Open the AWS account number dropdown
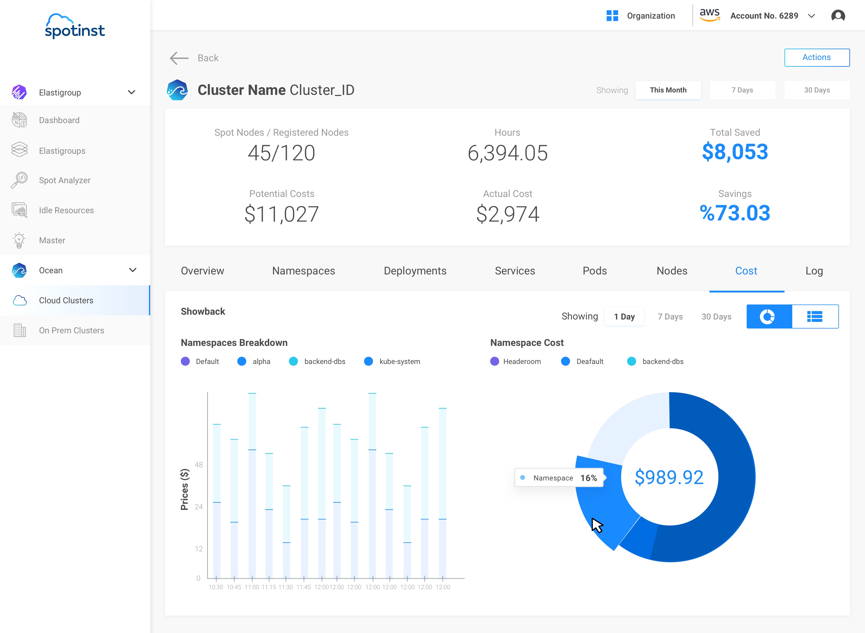This screenshot has width=865, height=633. click(811, 16)
